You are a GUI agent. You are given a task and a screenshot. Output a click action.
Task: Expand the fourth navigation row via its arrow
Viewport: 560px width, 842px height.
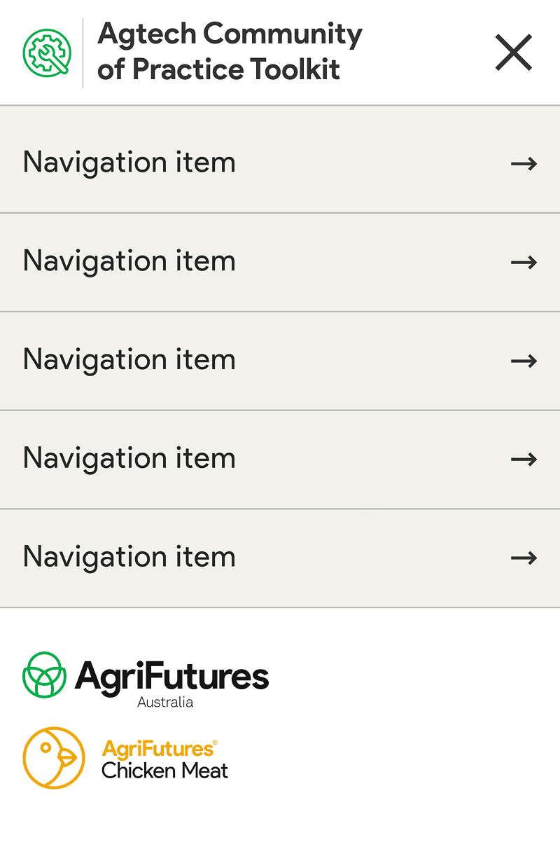524,460
